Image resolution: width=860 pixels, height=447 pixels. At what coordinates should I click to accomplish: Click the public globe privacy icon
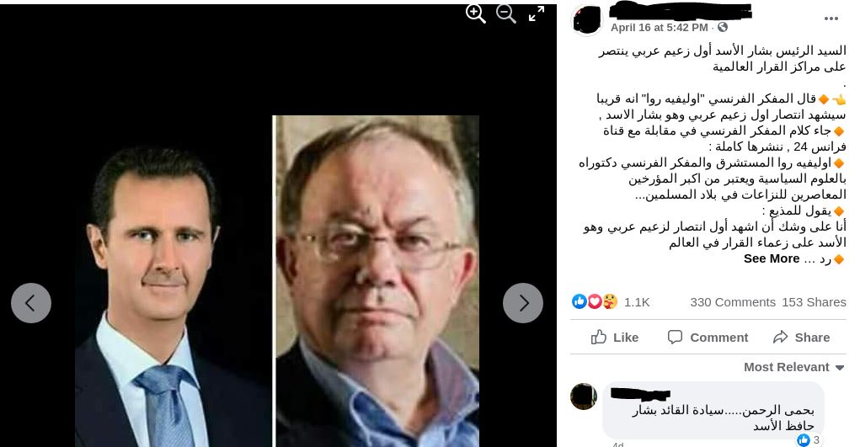[723, 27]
